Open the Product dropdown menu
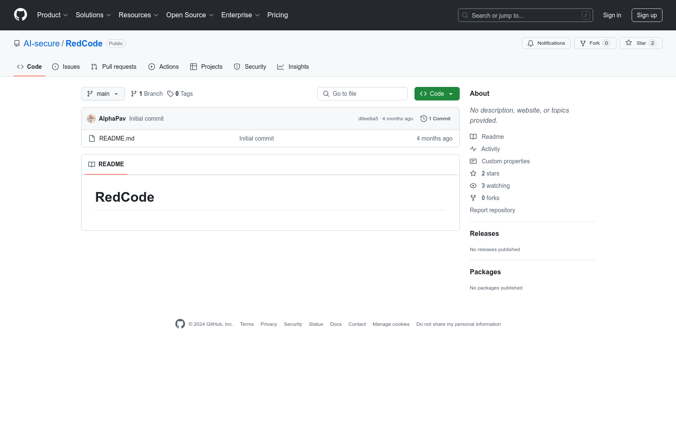 click(52, 15)
